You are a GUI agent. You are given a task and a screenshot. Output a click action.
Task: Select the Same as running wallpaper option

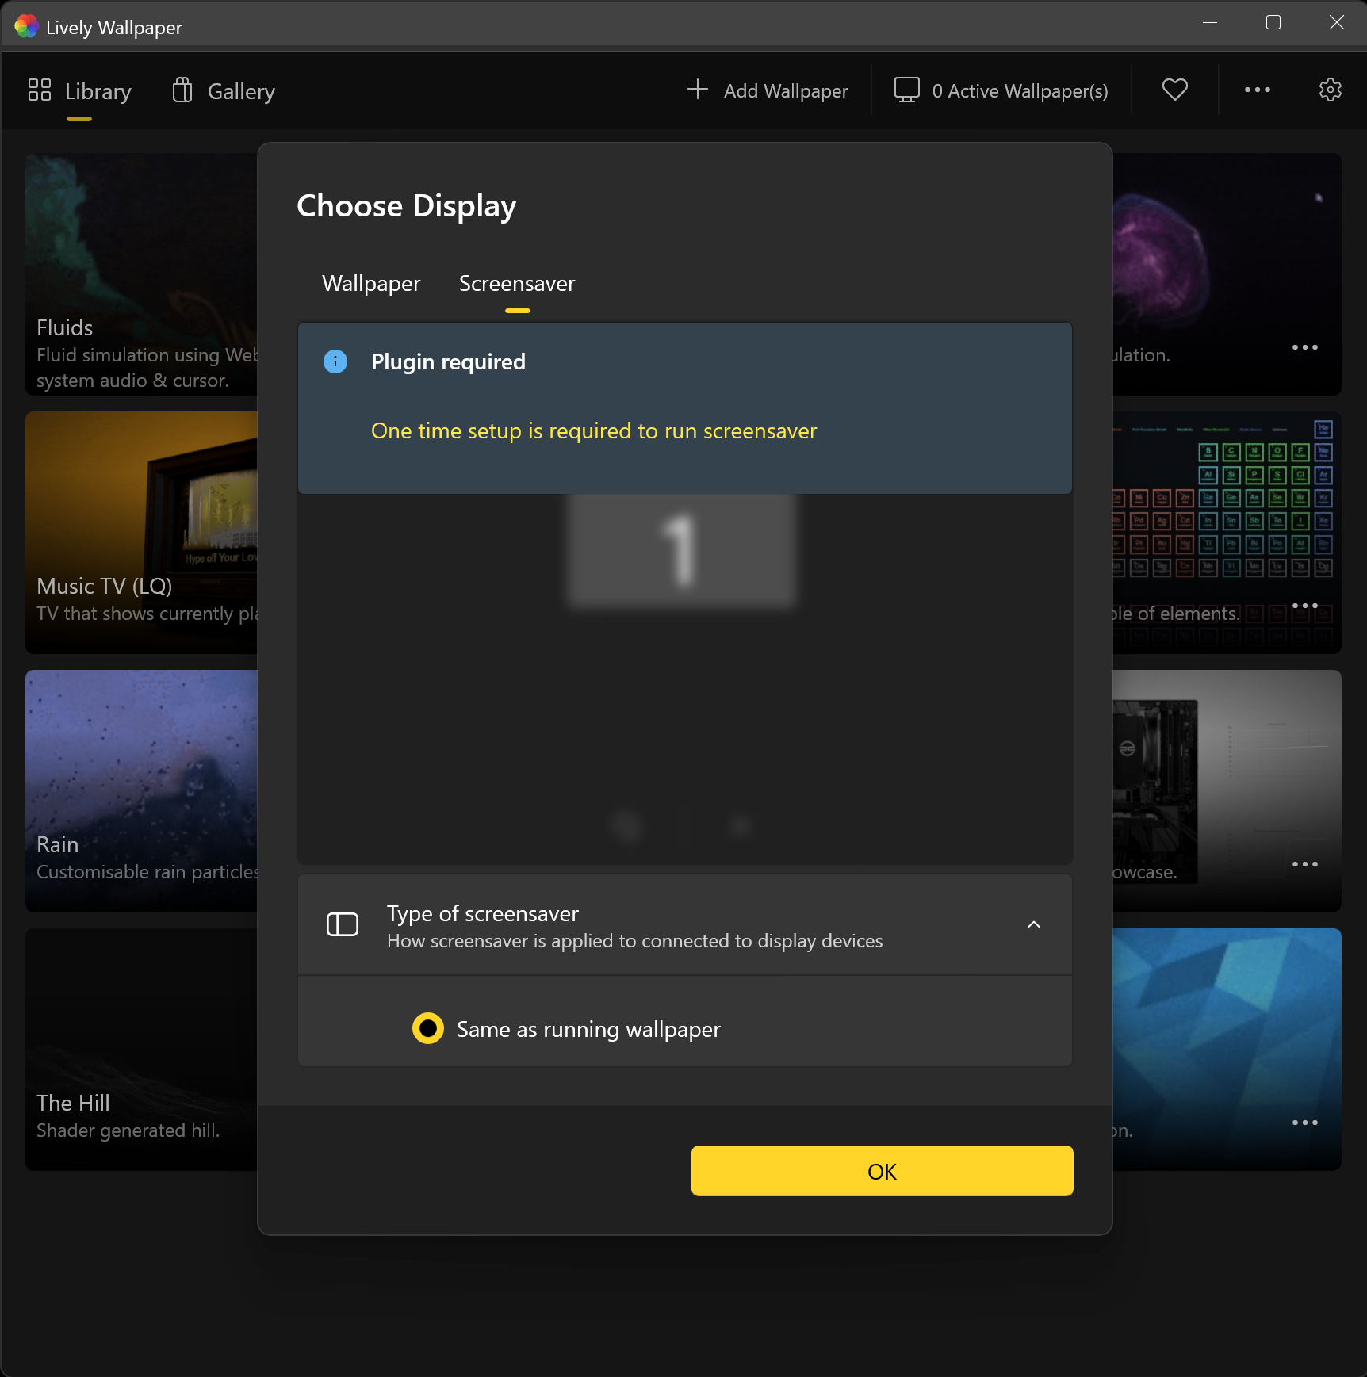428,1028
